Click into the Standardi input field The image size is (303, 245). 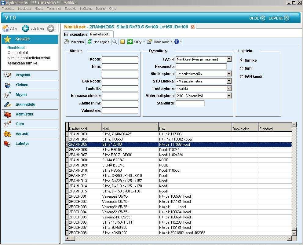click(x=190, y=103)
